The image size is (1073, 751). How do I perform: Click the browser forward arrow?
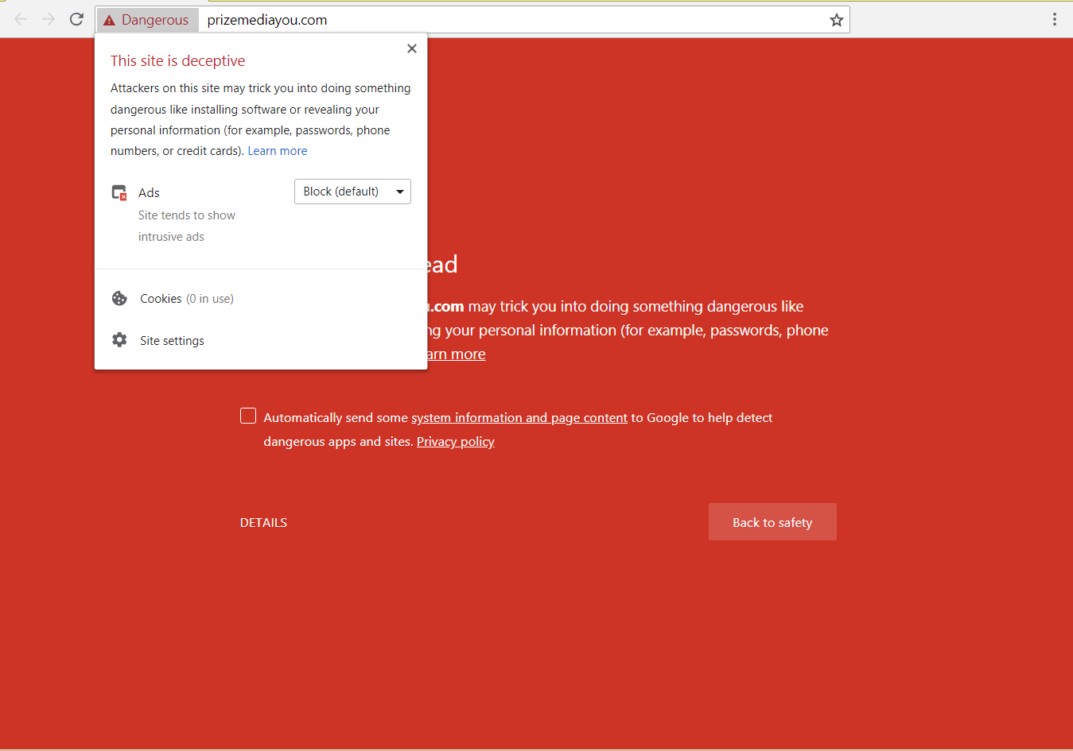tap(49, 19)
